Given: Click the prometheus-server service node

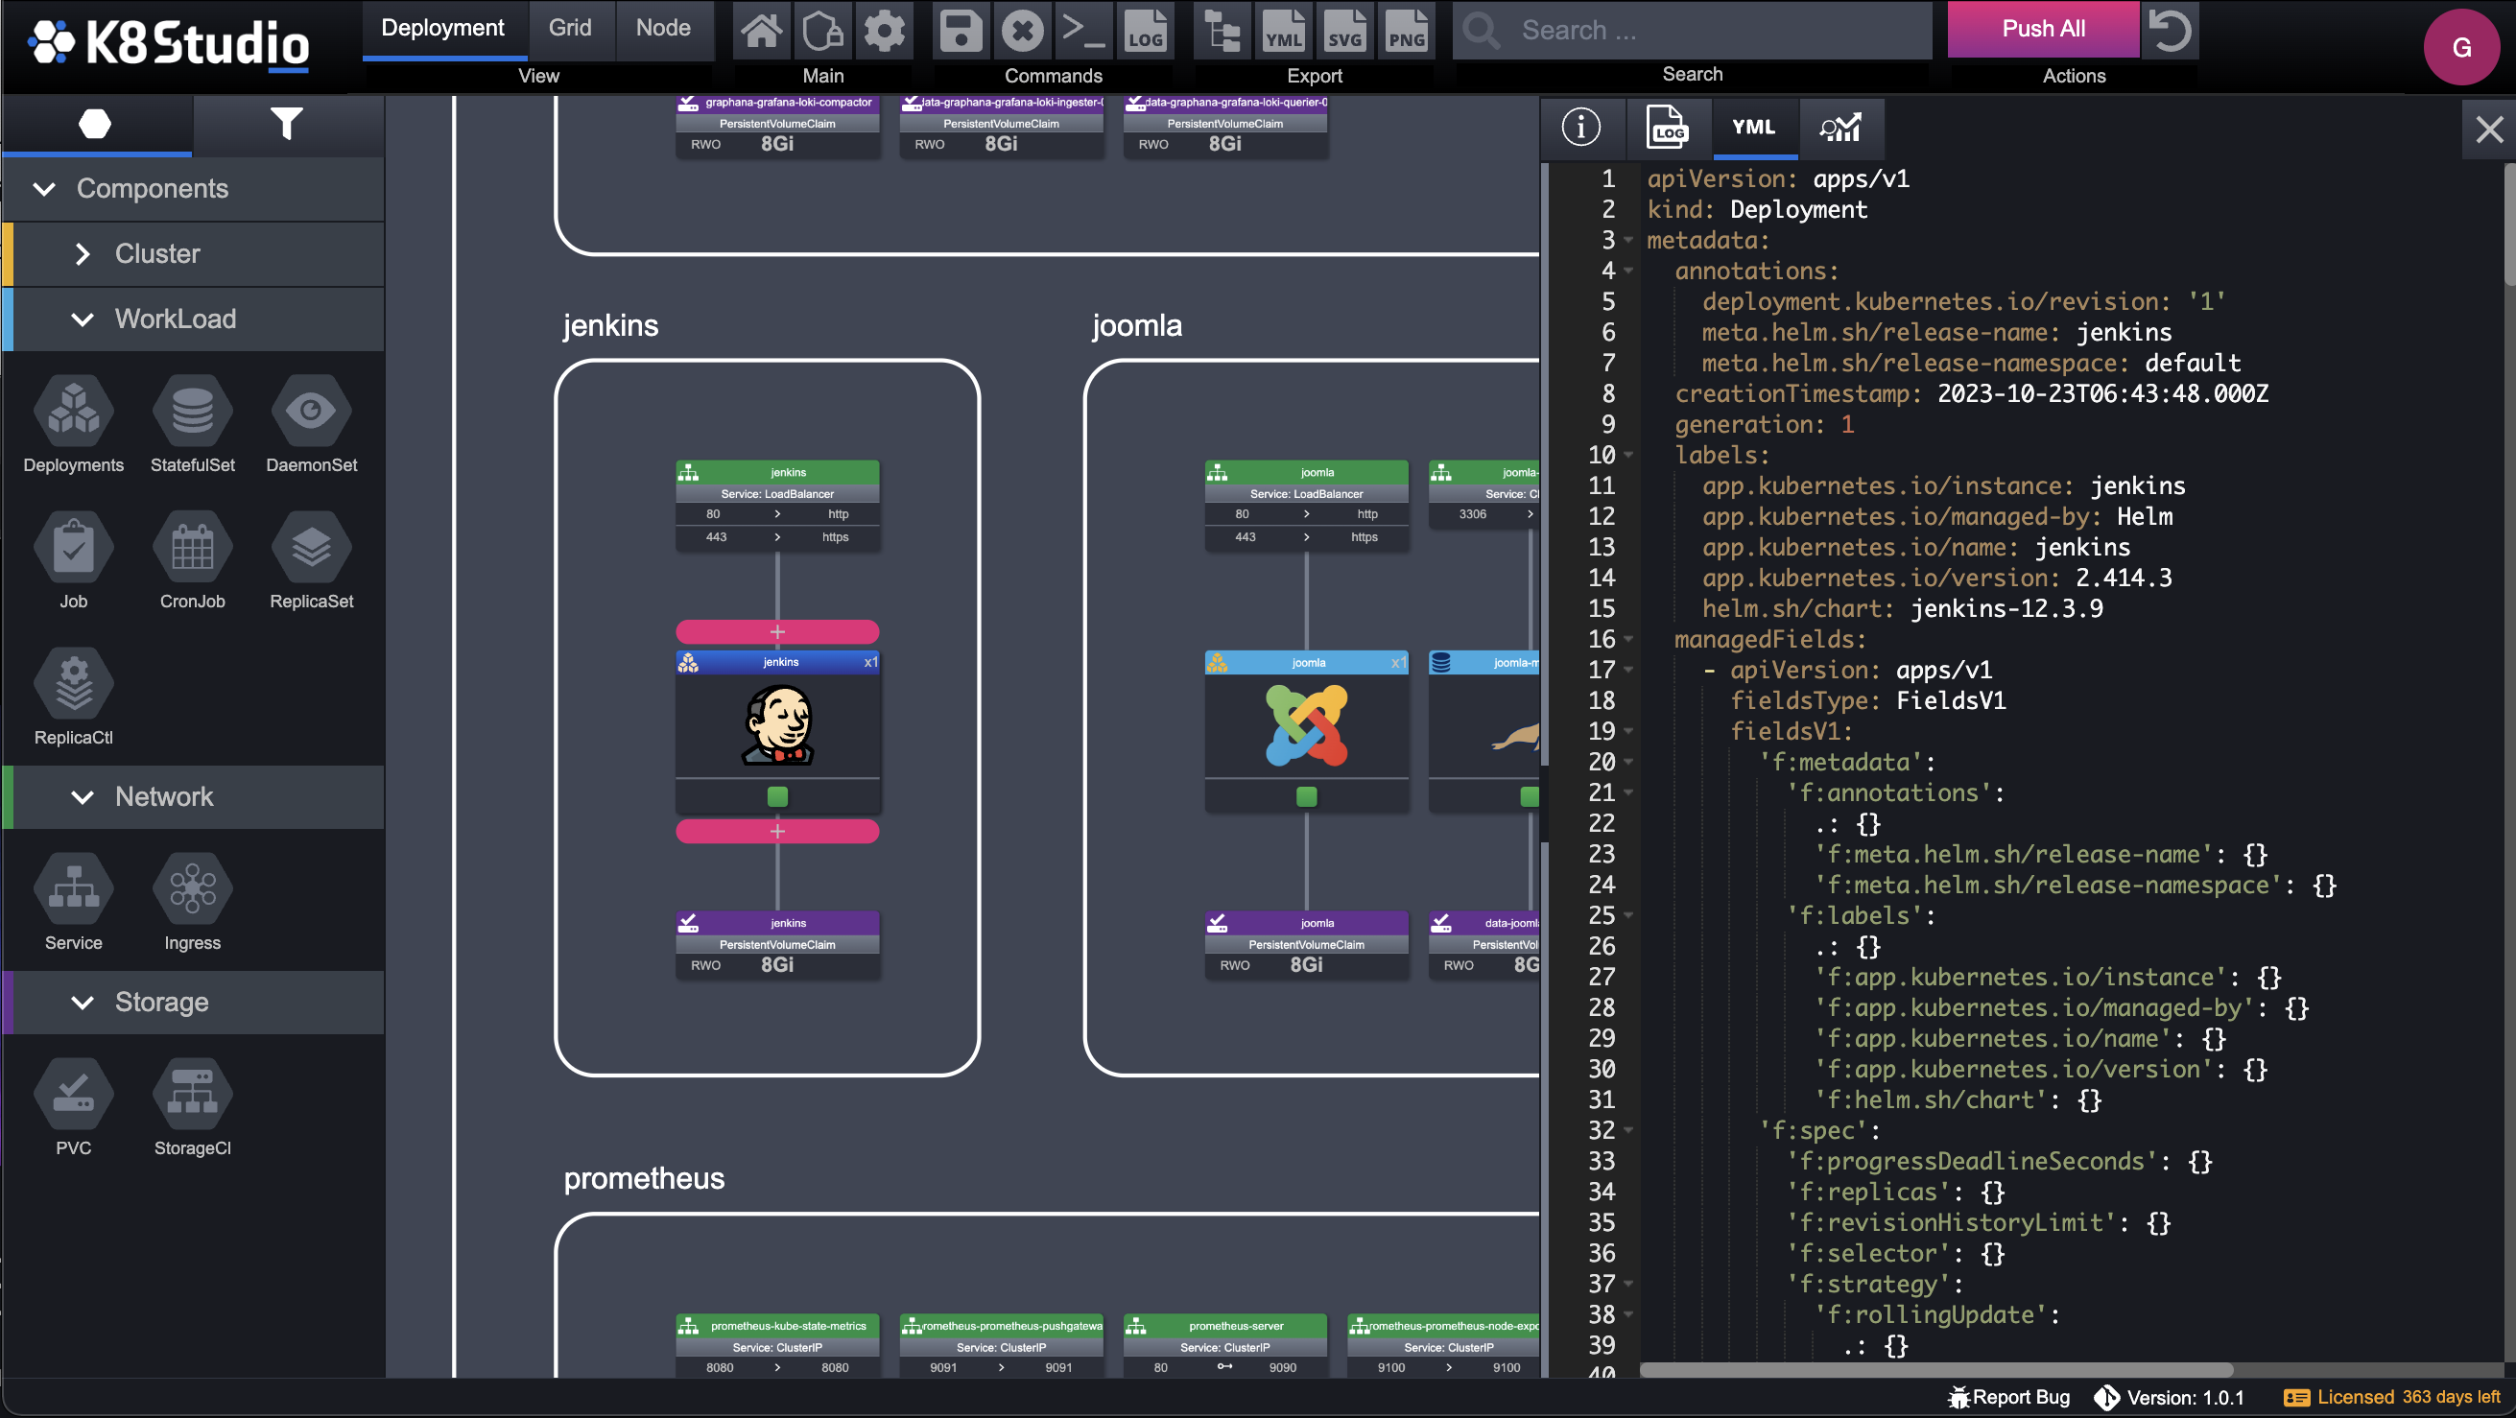Looking at the screenshot, I should 1224,1347.
